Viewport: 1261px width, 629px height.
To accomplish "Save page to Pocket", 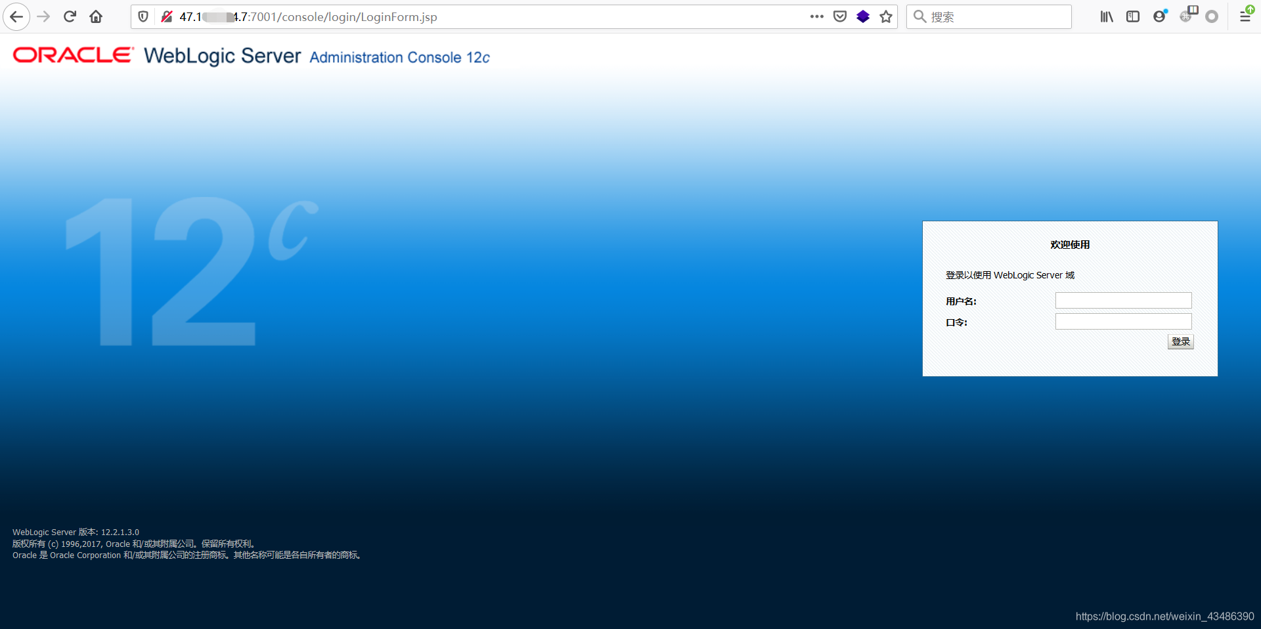I will 840,16.
